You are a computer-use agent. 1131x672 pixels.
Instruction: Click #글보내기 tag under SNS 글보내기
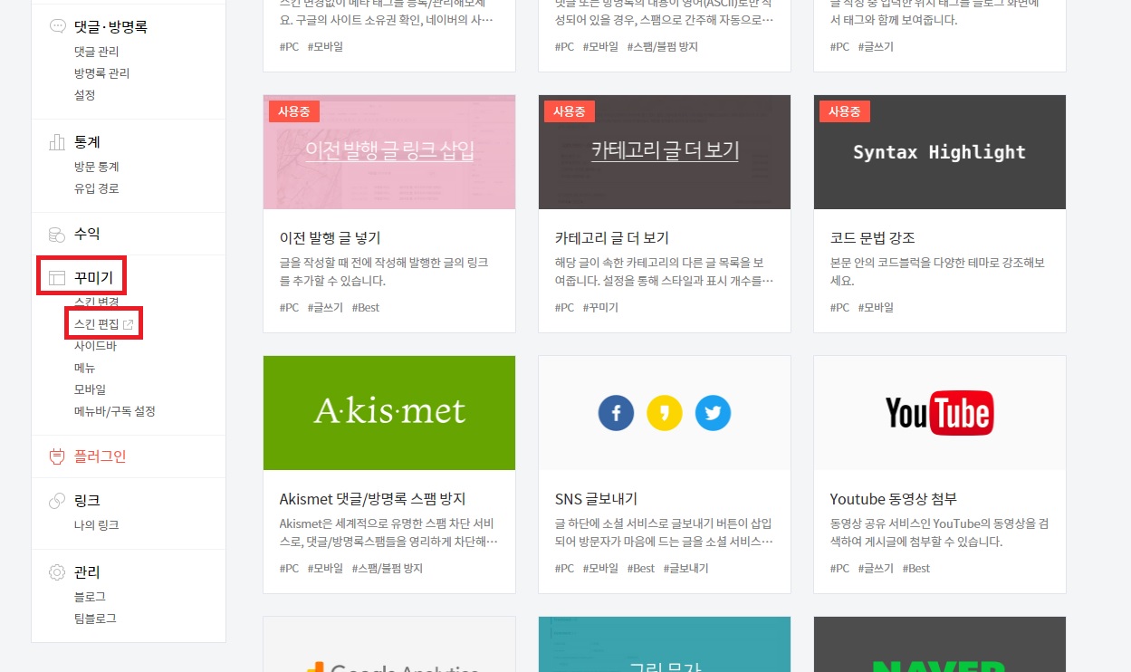tap(685, 569)
